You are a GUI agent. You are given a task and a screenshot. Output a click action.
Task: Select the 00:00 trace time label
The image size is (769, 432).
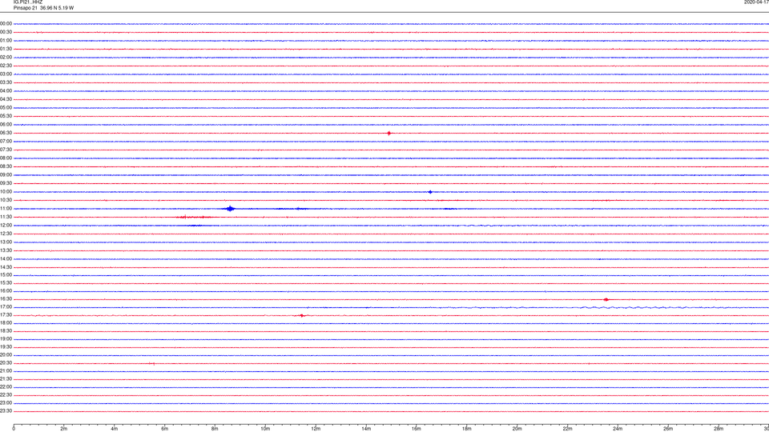pos(6,23)
